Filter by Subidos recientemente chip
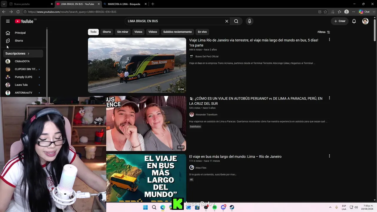The width and height of the screenshot is (377, 212). coord(177,32)
